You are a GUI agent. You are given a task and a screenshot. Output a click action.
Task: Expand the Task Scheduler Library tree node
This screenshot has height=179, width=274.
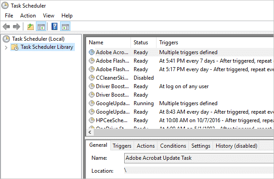6,47
